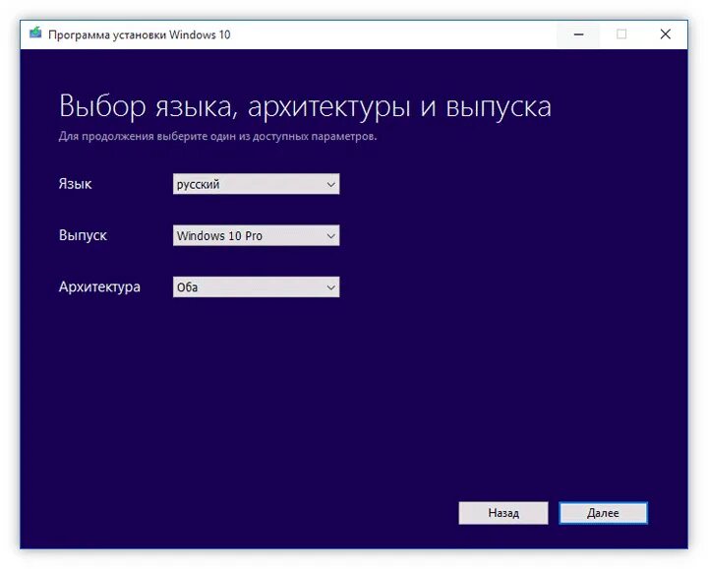The image size is (708, 569).
Task: Click the Выпуск label
Action: point(83,235)
